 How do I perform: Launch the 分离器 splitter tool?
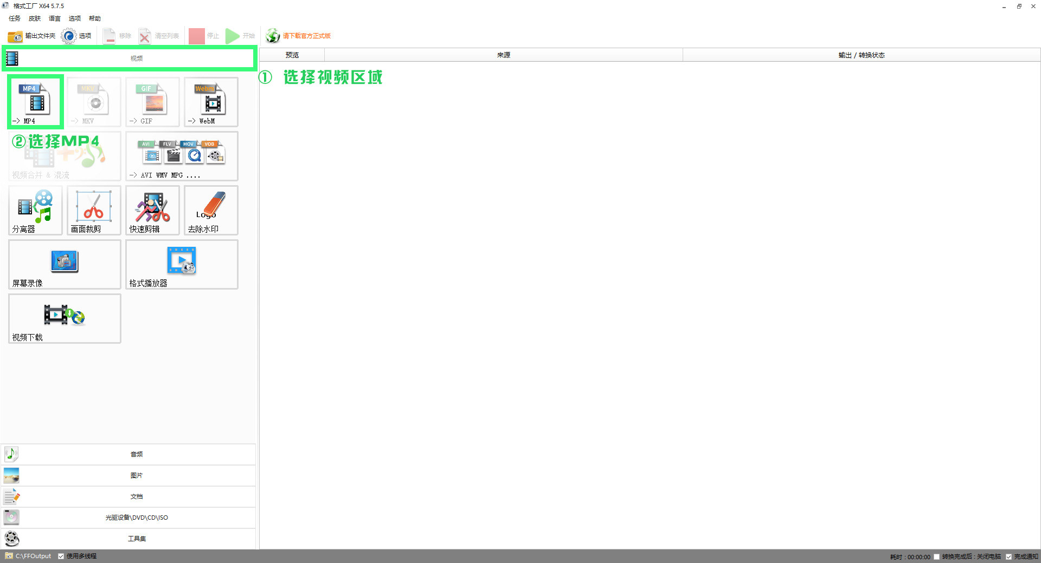[35, 210]
